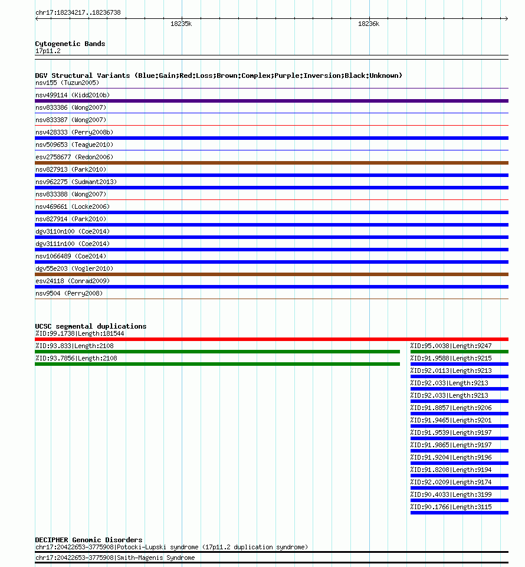Screen dimensions: 525x567
Task: Click %ID:92.0209 Length:9174 label
Action: pyautogui.click(x=451, y=482)
